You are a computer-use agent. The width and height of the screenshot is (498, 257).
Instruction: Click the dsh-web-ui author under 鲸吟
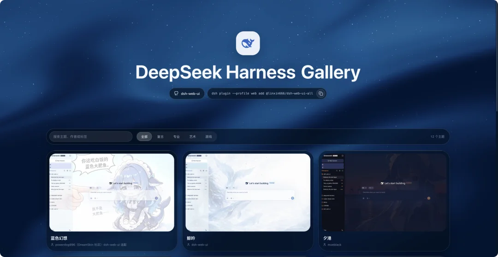pos(200,245)
